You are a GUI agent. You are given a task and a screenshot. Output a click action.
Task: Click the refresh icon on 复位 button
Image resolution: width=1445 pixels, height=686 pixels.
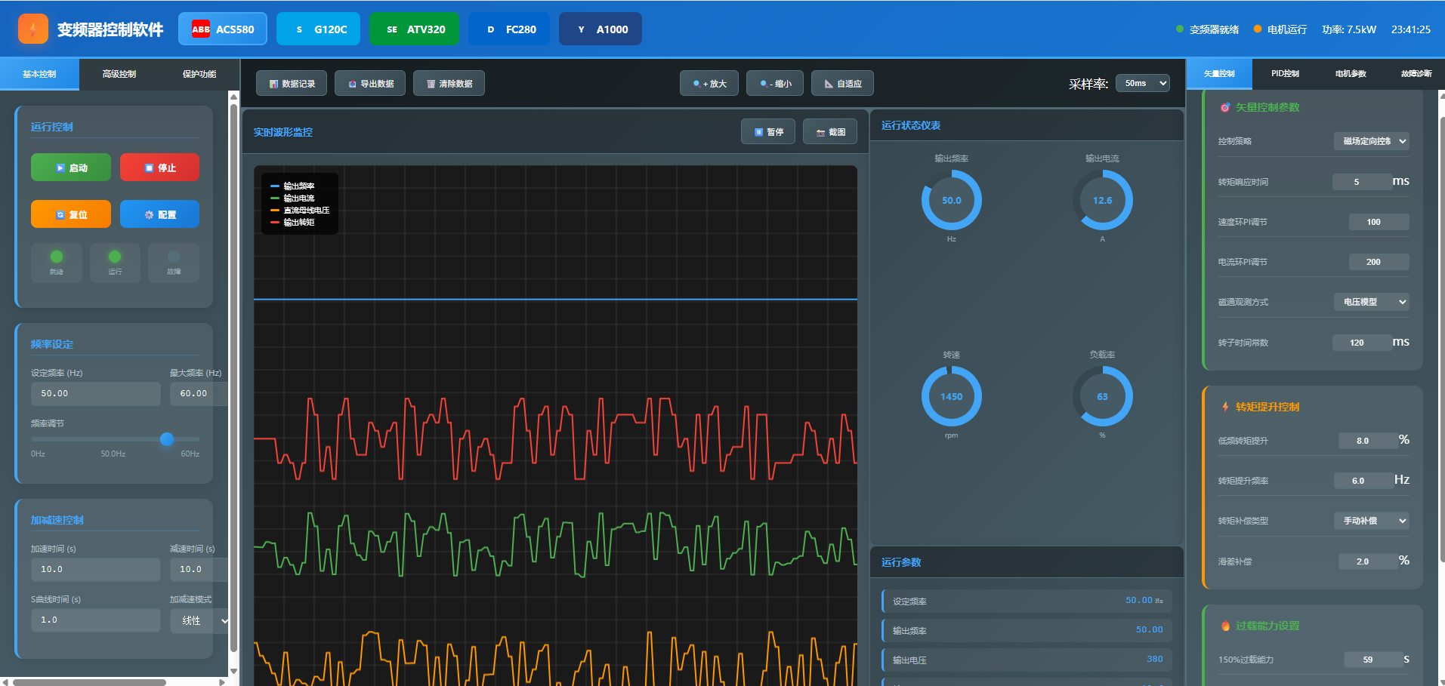coord(60,215)
